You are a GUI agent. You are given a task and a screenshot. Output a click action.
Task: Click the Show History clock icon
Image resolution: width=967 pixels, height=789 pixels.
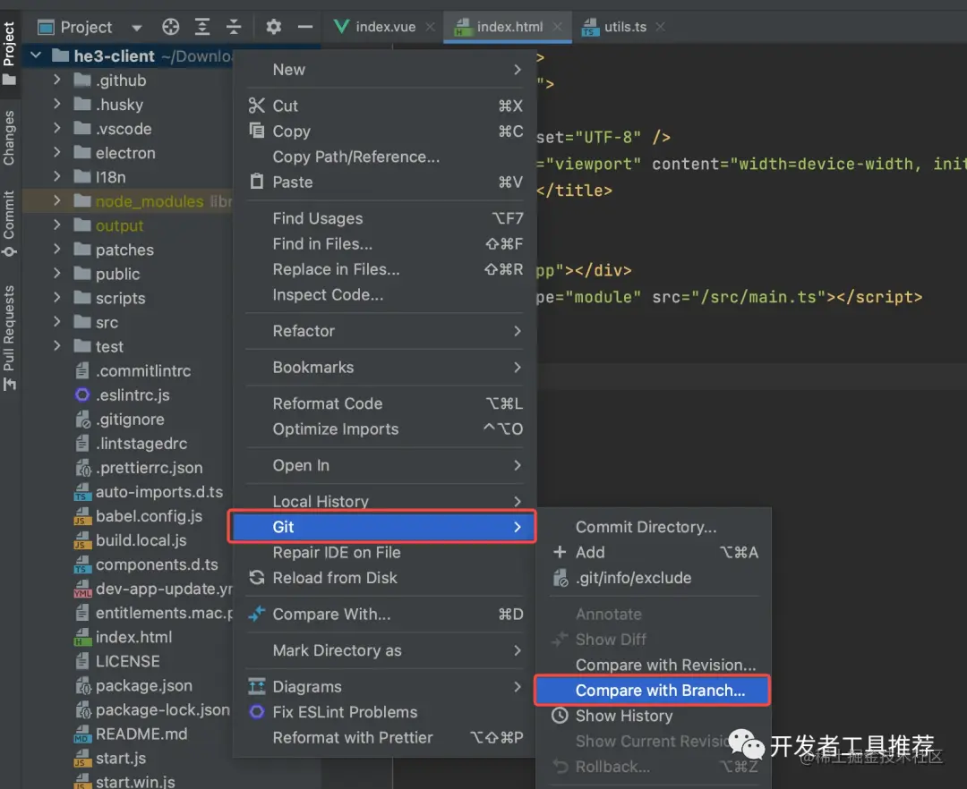point(560,716)
